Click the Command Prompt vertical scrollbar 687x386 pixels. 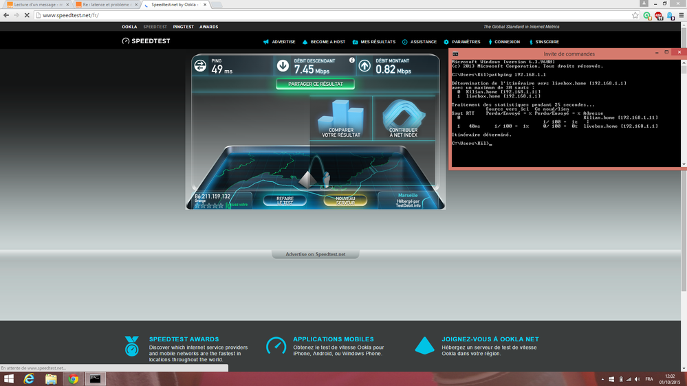pos(684,114)
